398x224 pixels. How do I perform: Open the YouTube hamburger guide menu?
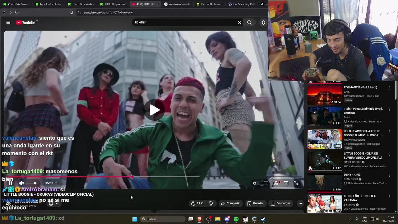click(8, 22)
